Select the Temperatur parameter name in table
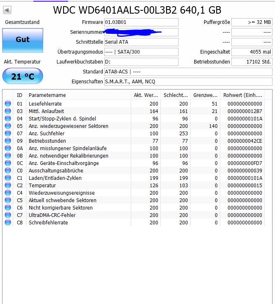Viewport: 275px width, 304px height. coord(42,186)
